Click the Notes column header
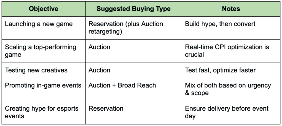This screenshot has width=282, height=126. coord(231,9)
